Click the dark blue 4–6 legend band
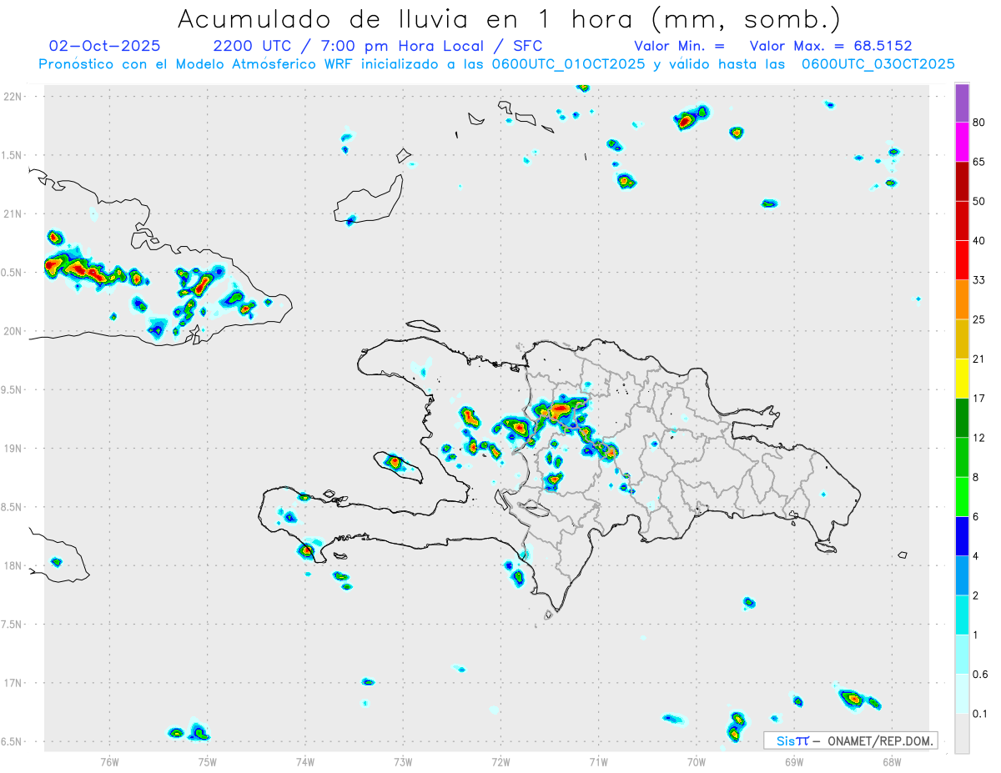This screenshot has width=1001, height=773. 962,535
